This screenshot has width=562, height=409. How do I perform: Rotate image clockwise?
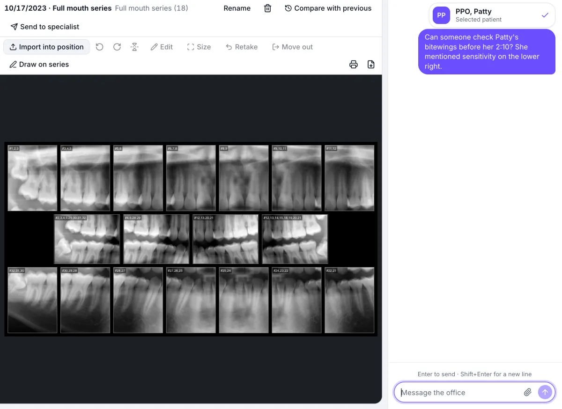[x=117, y=47]
